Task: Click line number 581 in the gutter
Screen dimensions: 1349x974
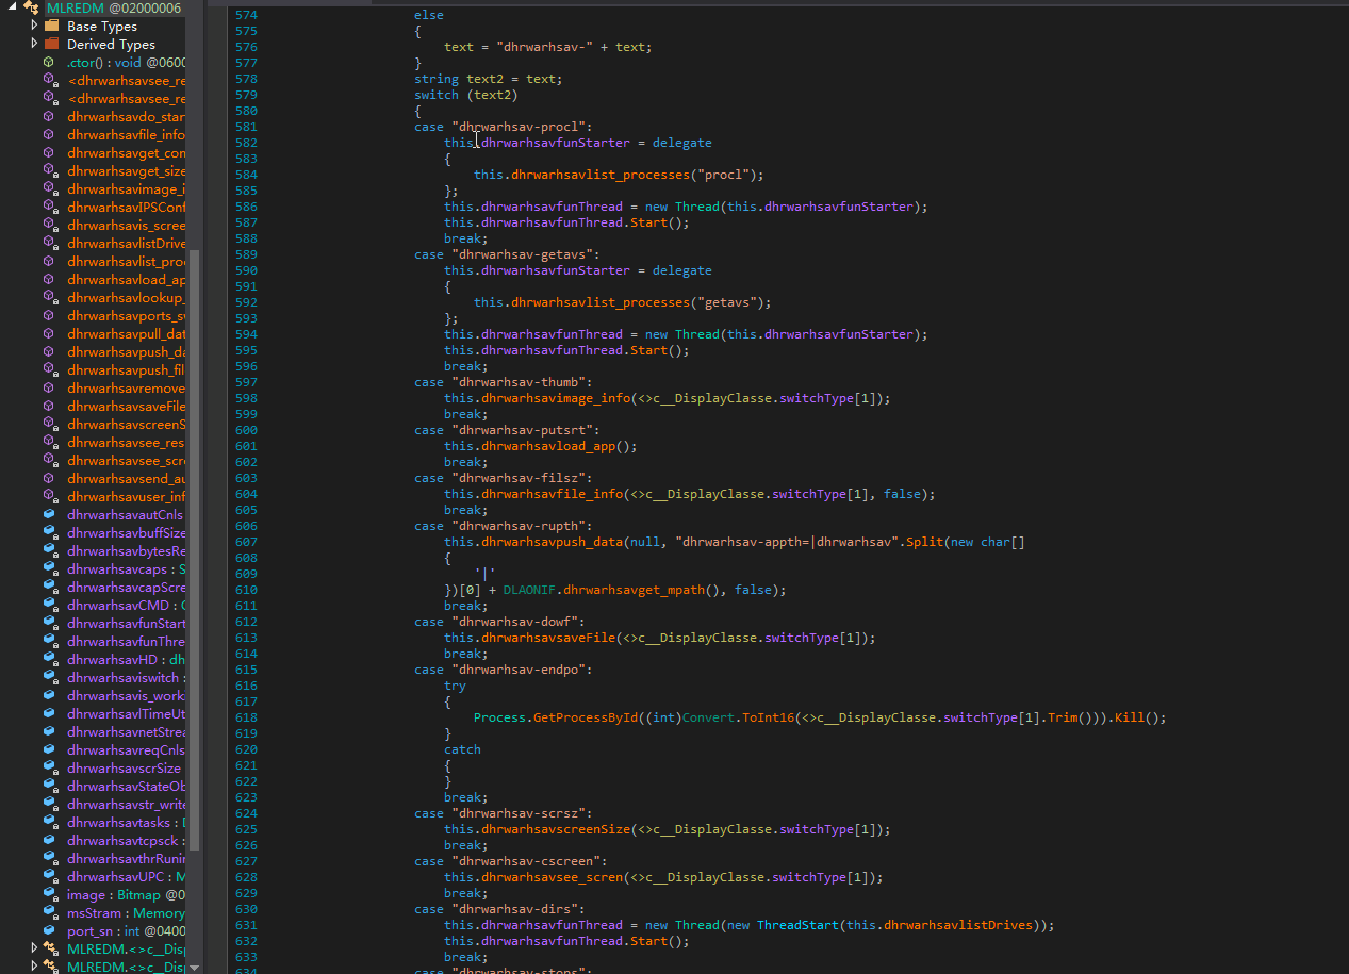Action: coord(245,127)
